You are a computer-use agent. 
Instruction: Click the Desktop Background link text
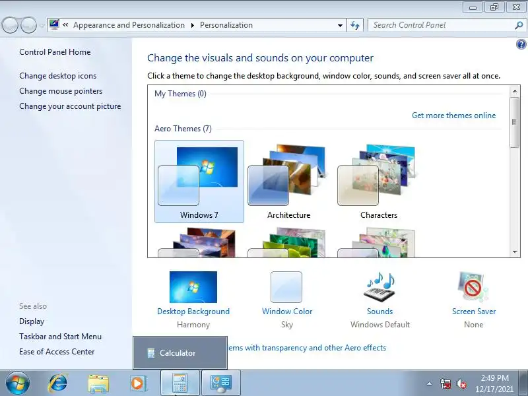pos(193,312)
